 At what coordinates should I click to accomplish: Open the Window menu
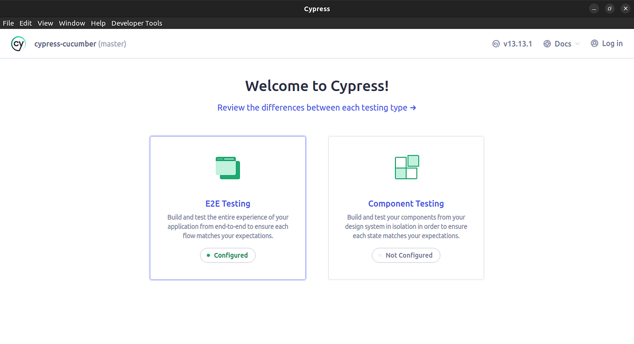pyautogui.click(x=72, y=23)
